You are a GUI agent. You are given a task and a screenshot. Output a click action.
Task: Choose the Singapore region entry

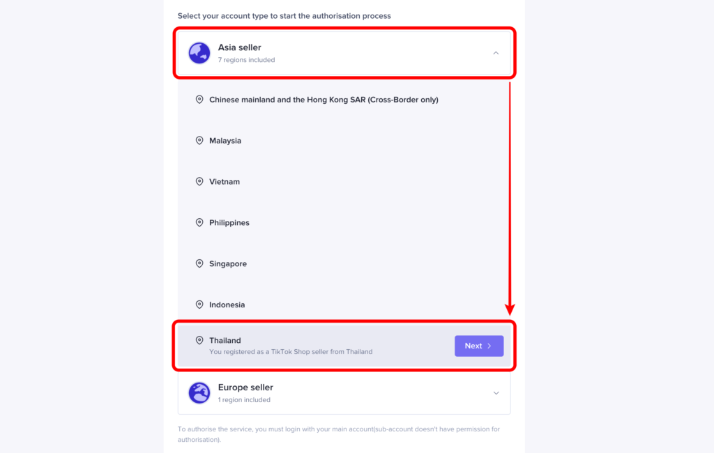click(228, 264)
